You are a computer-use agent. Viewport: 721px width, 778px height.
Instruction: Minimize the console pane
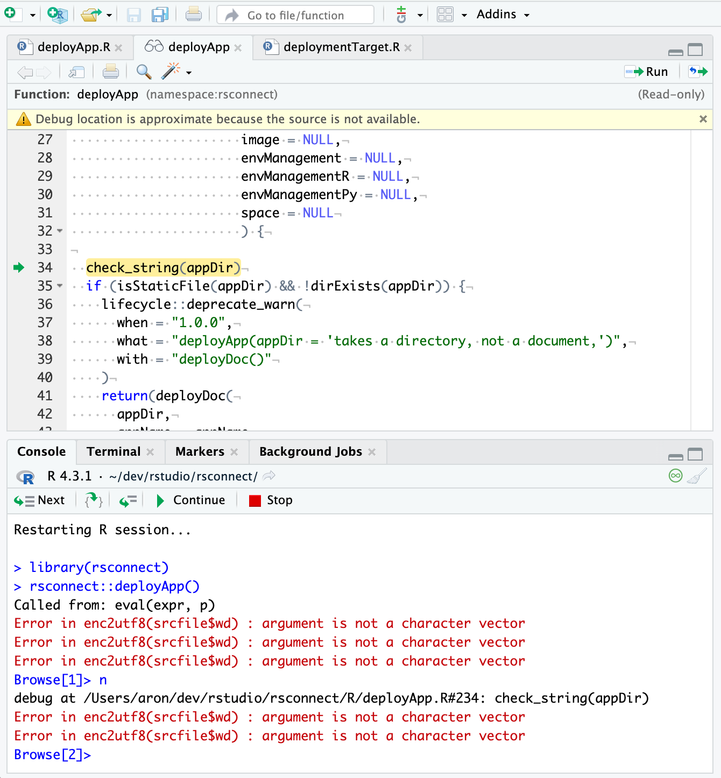coord(675,457)
